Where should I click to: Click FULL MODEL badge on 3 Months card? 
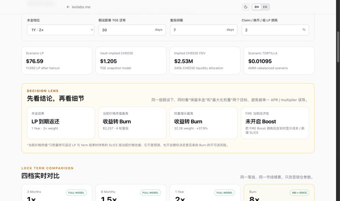point(76,192)
